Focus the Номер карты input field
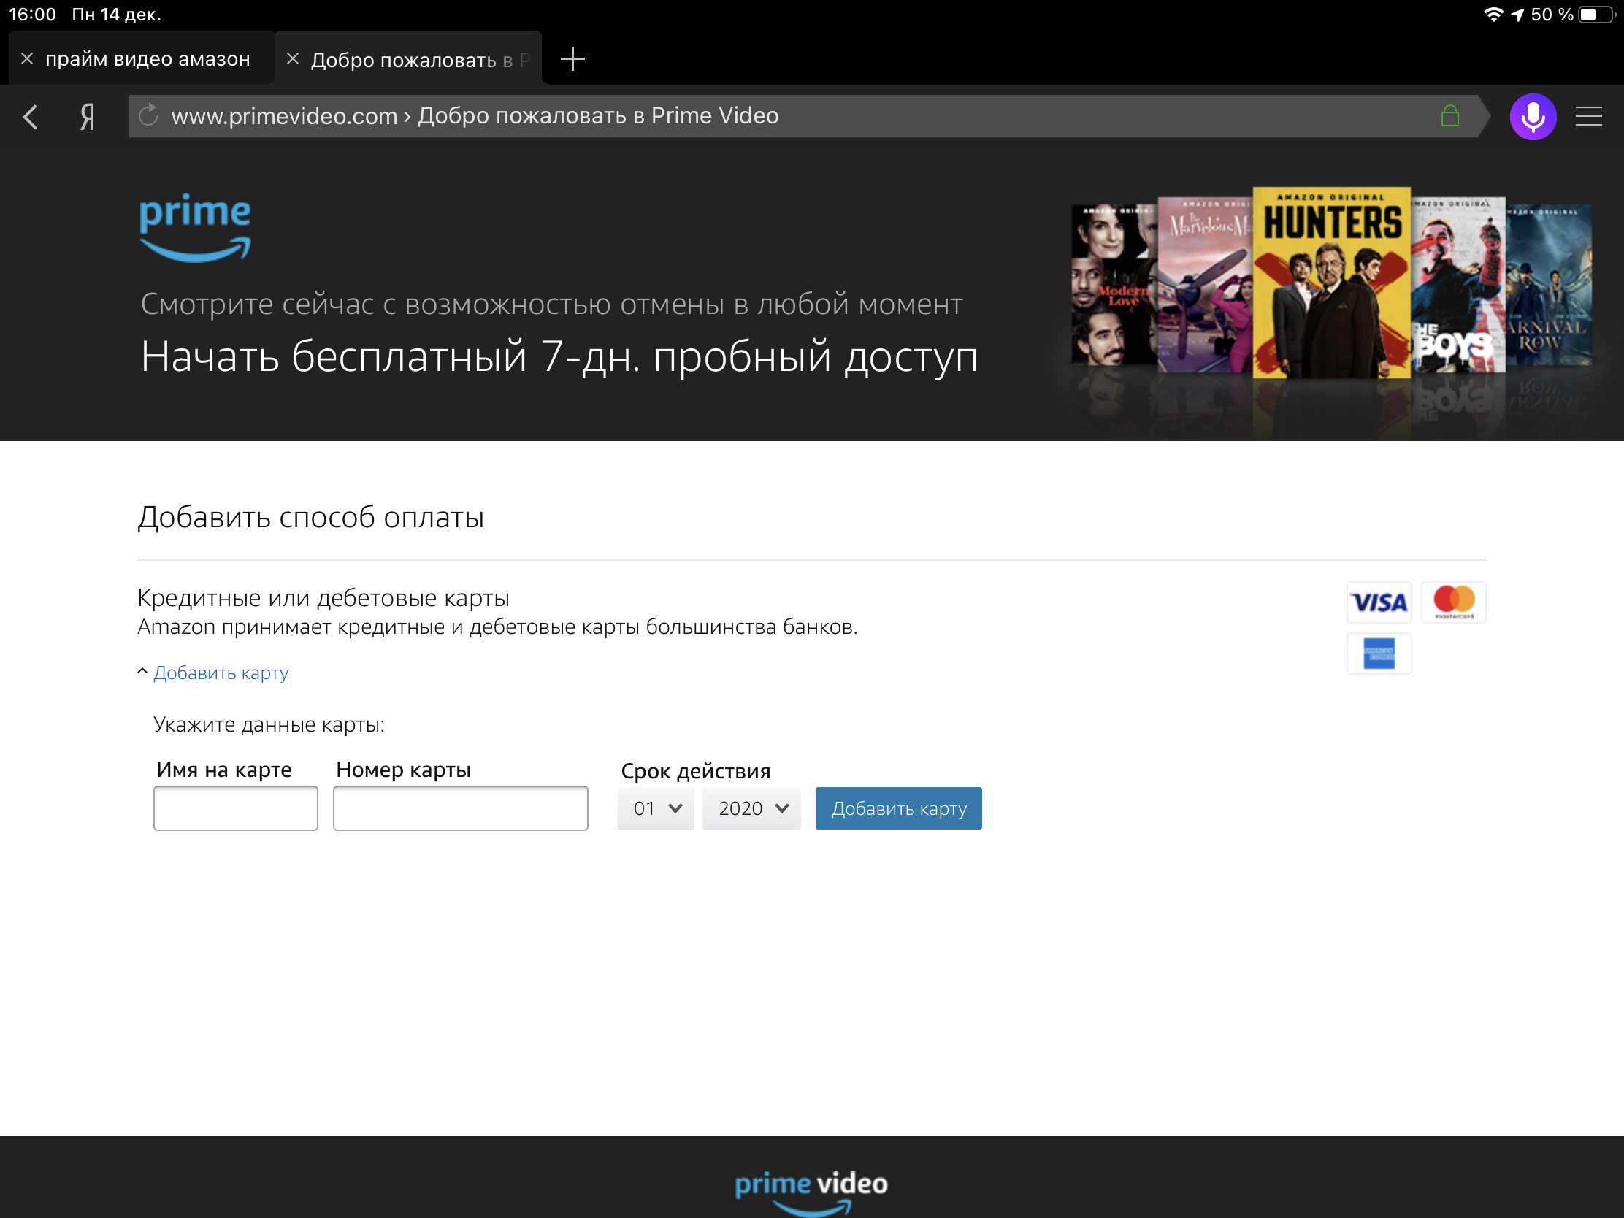This screenshot has height=1218, width=1624. coord(460,808)
